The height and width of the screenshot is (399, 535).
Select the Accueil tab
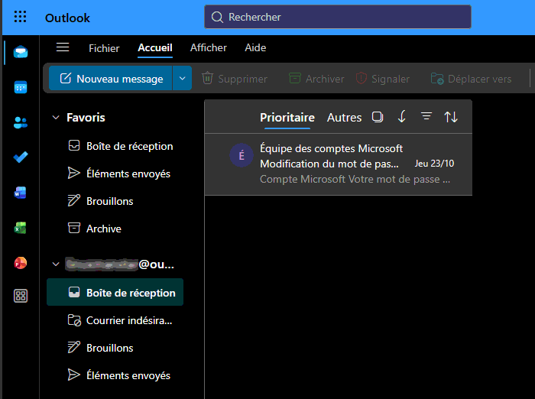[155, 48]
